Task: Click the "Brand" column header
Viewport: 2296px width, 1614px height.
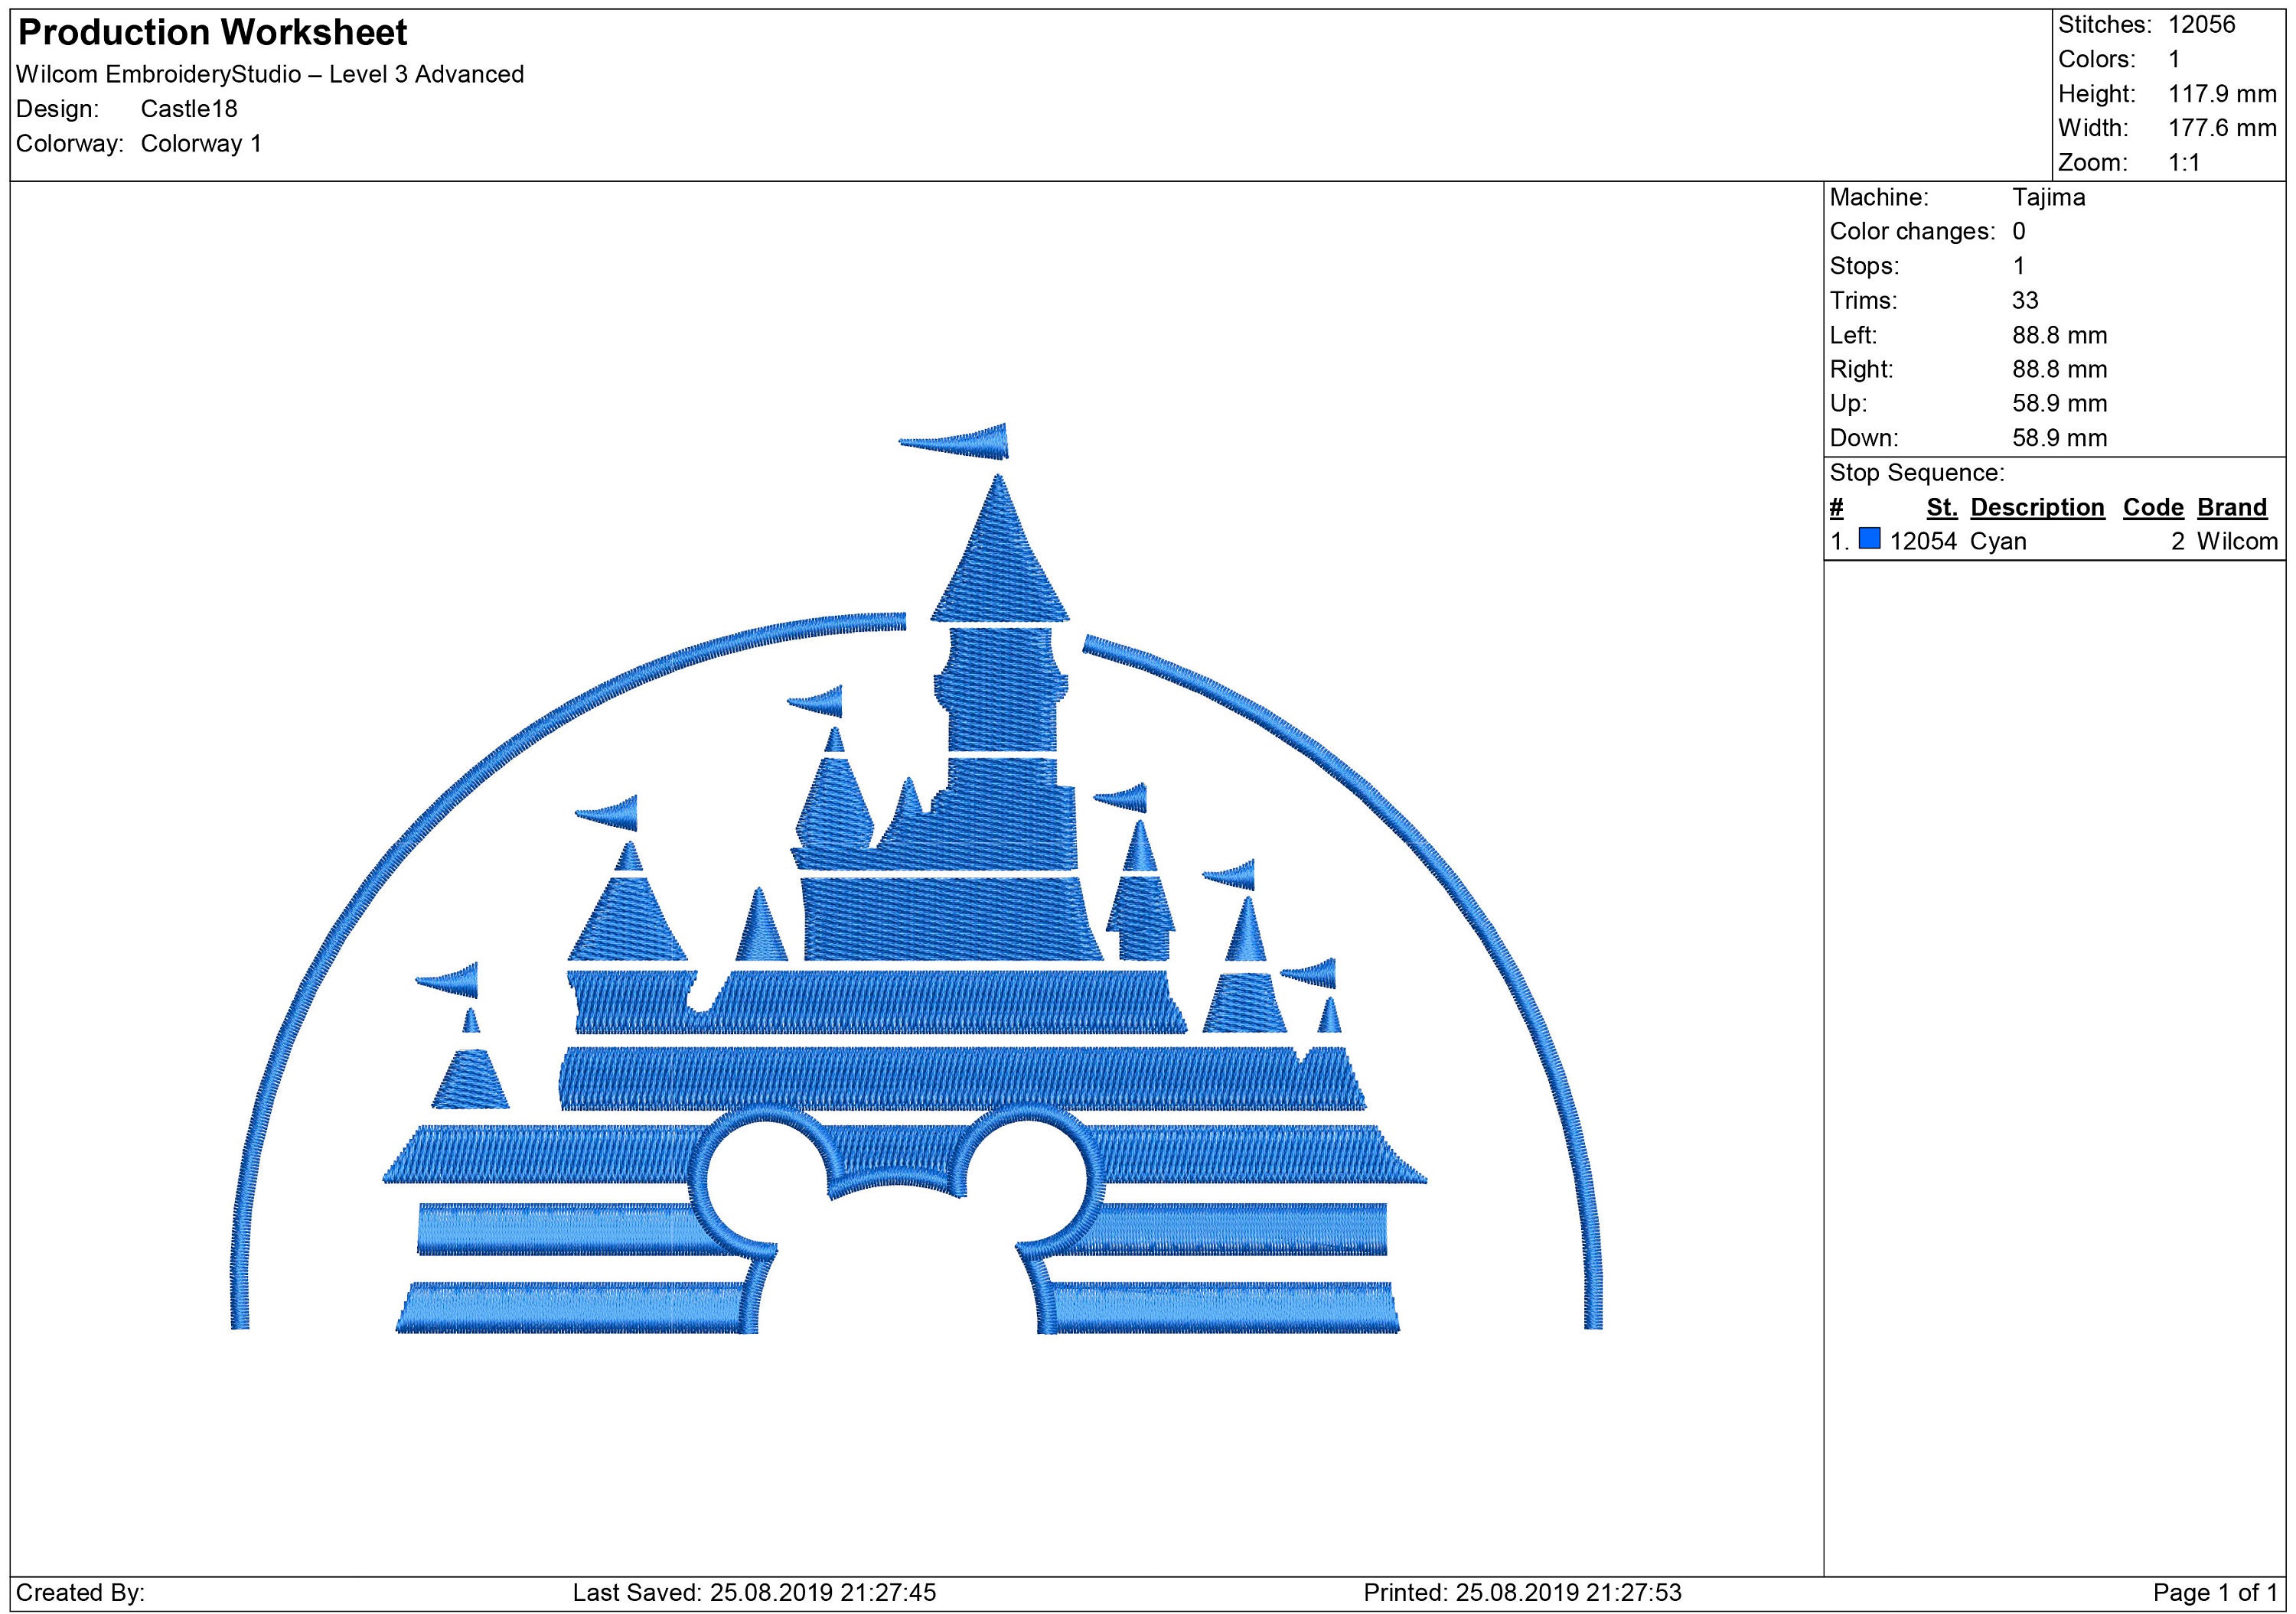Action: [x=2235, y=506]
